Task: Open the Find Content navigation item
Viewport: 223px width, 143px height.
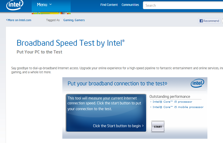Action: [109, 5]
